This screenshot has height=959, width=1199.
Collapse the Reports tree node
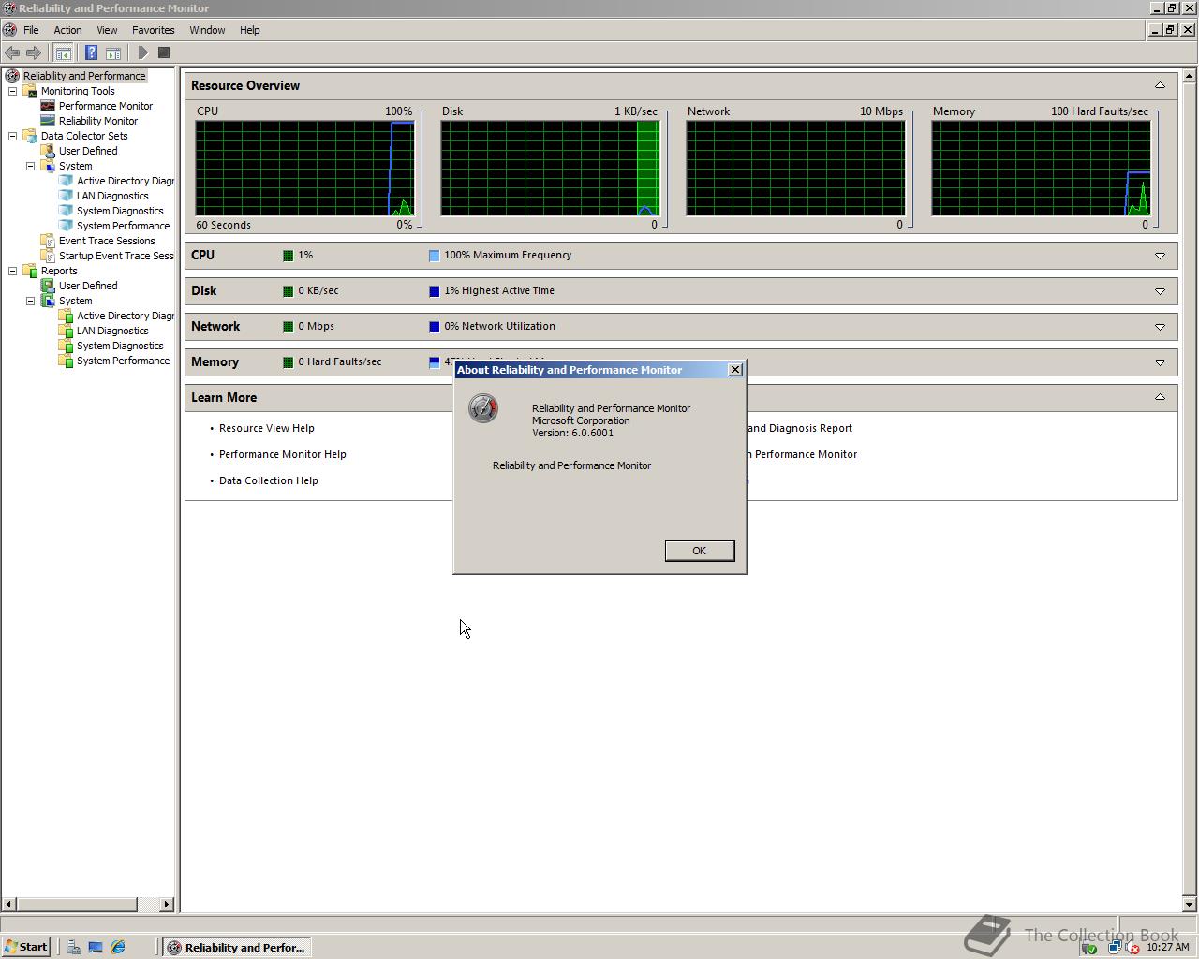[x=13, y=271]
